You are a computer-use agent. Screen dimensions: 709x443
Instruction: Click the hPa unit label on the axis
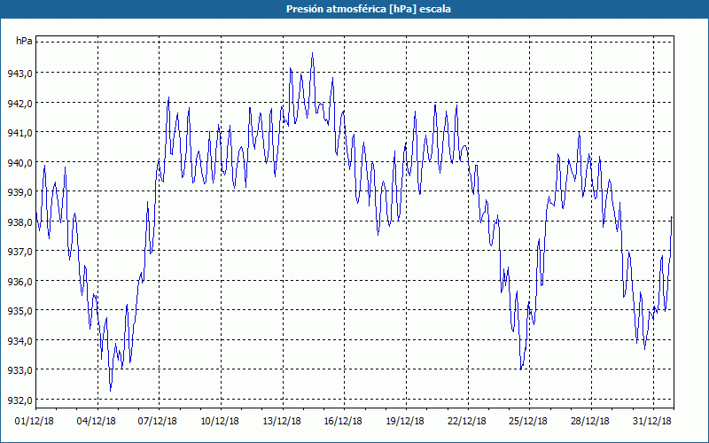[x=24, y=41]
